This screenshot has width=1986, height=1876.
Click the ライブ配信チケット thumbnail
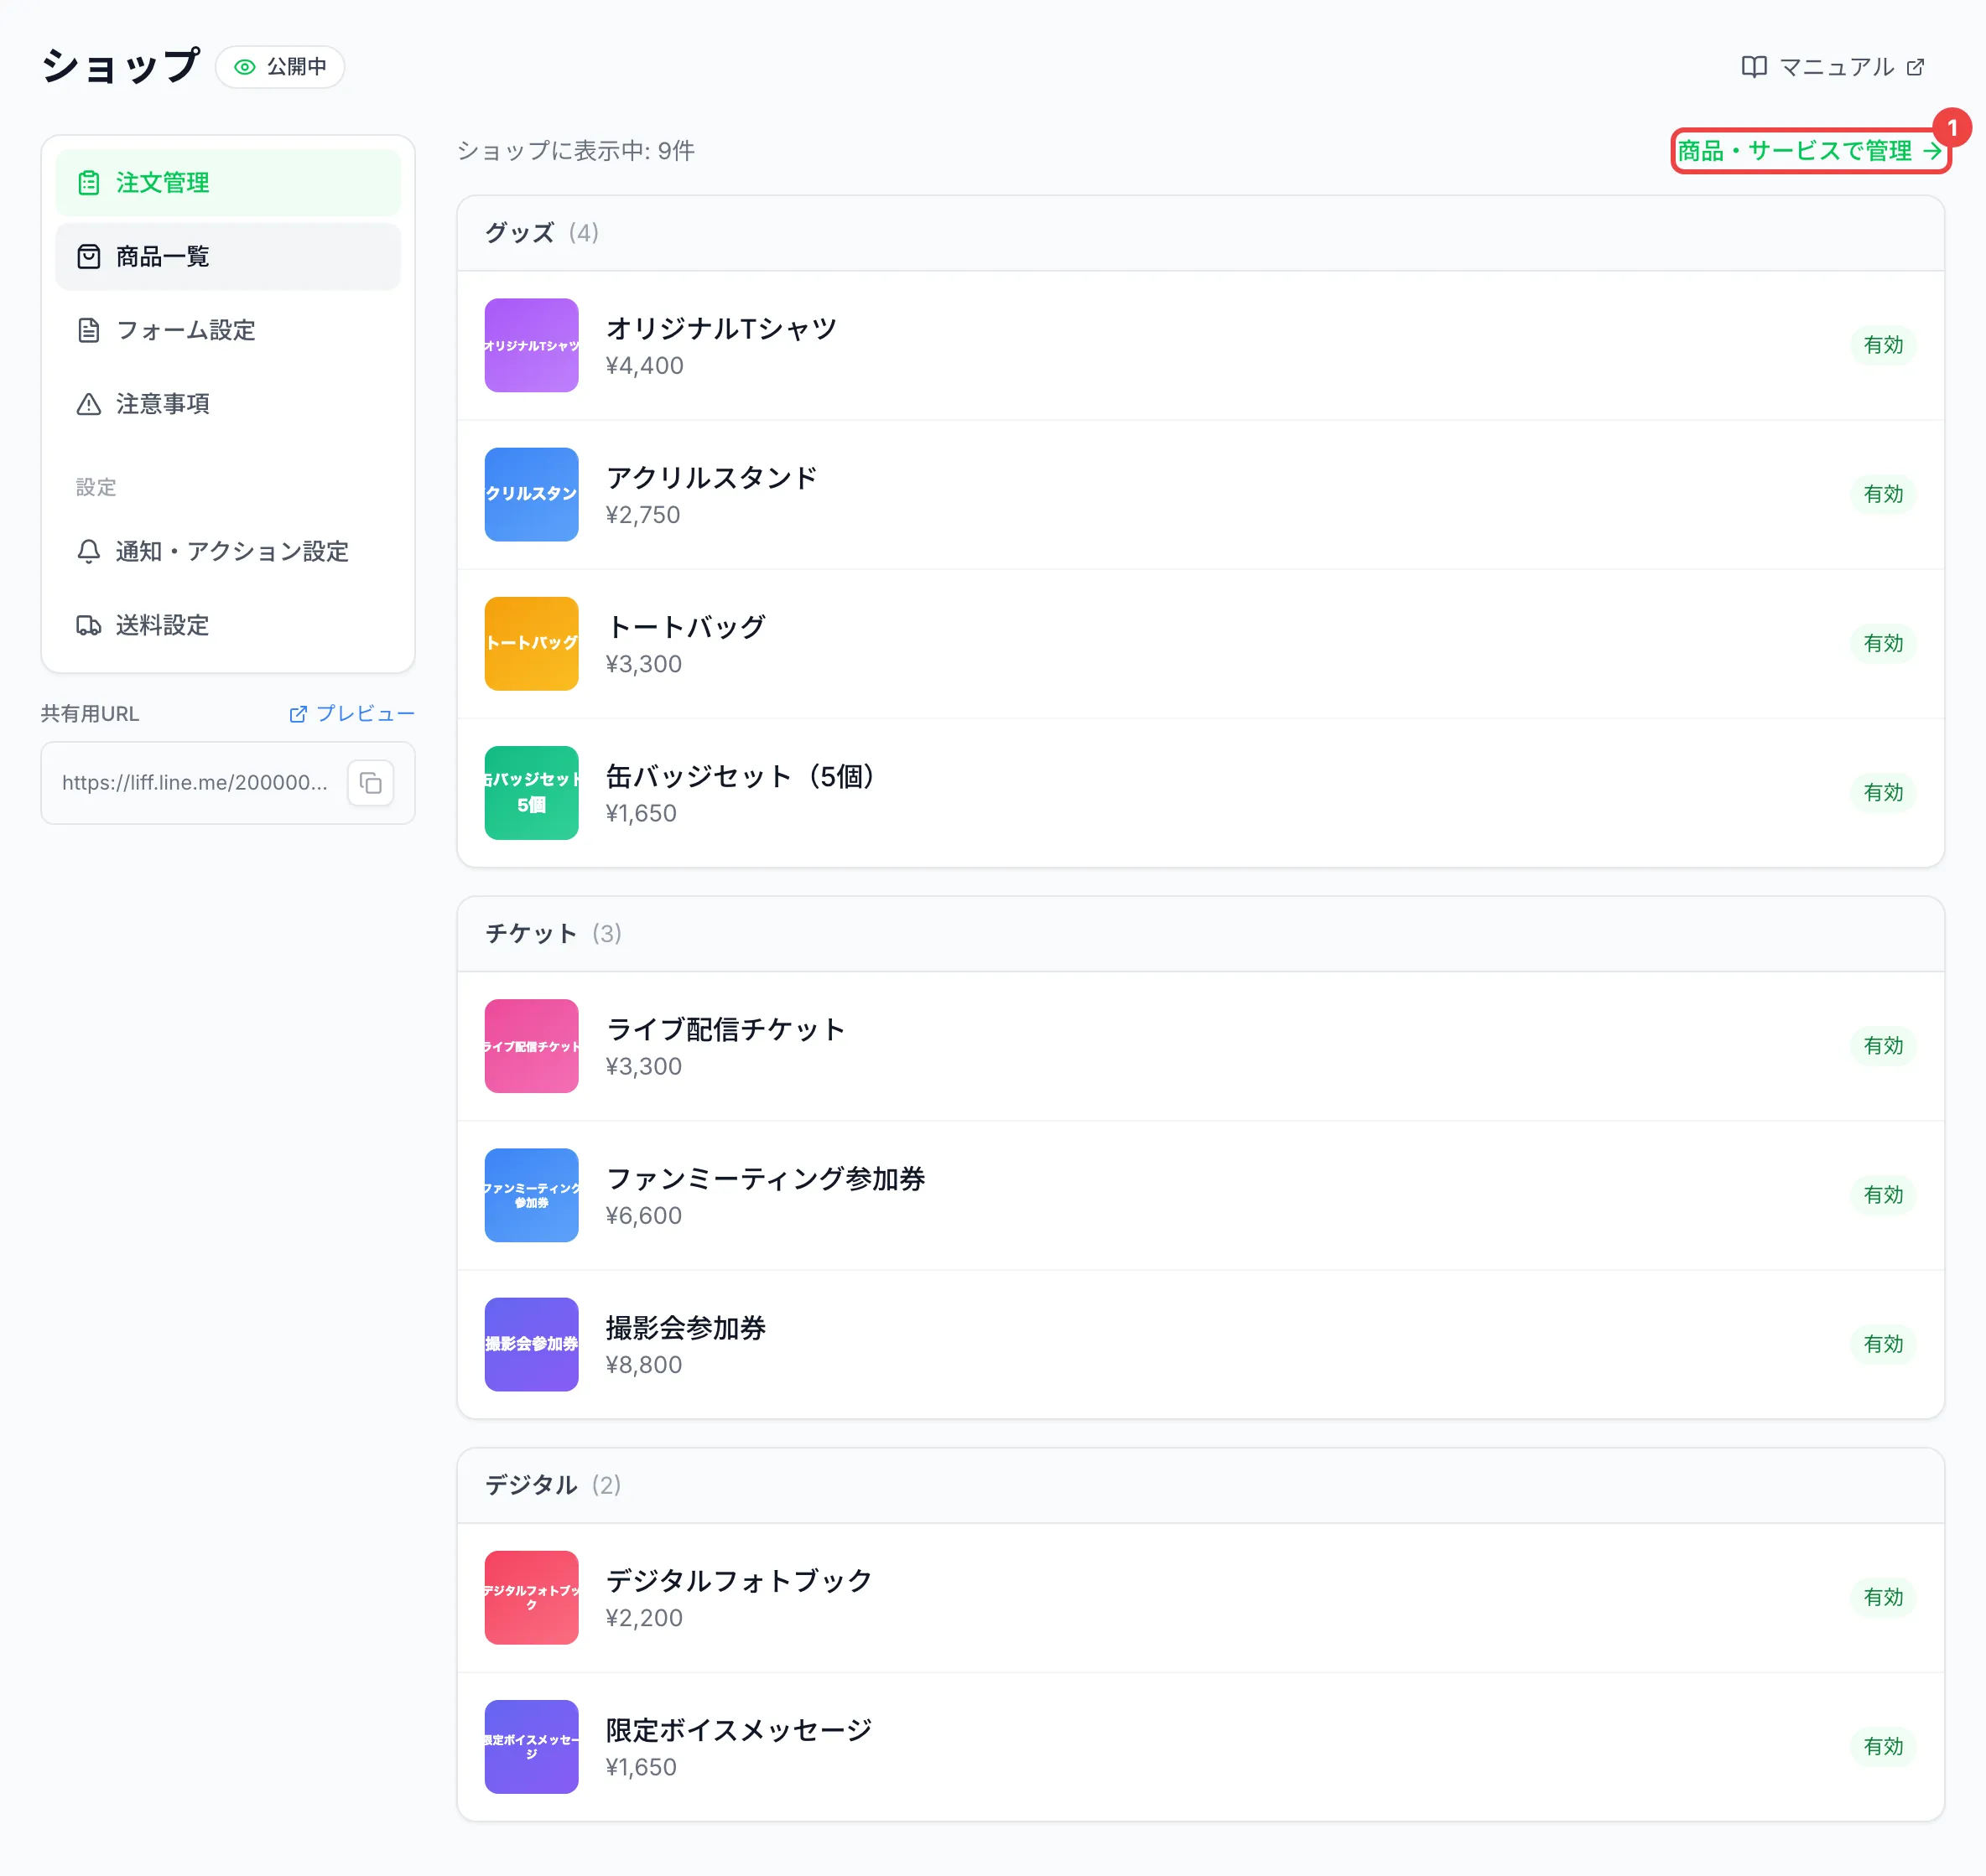pos(531,1046)
